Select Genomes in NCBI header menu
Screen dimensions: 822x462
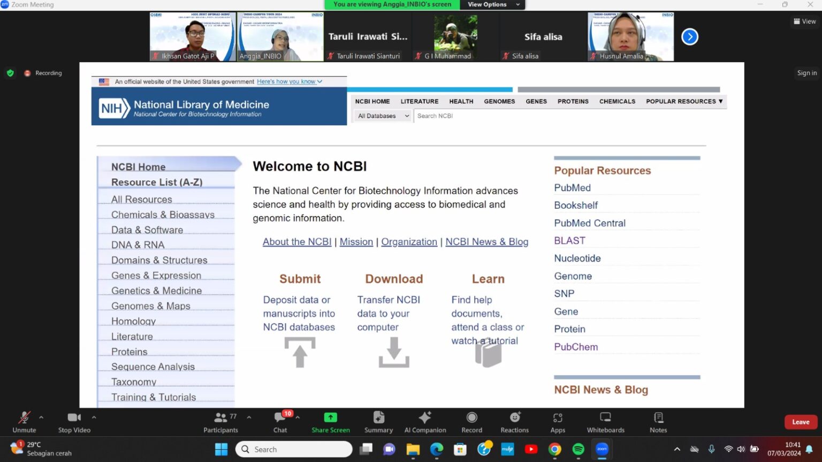499,101
